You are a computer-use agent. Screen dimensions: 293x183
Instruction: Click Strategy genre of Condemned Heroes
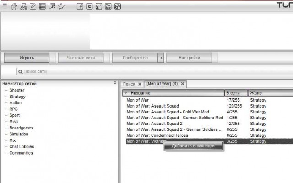pyautogui.click(x=258, y=135)
